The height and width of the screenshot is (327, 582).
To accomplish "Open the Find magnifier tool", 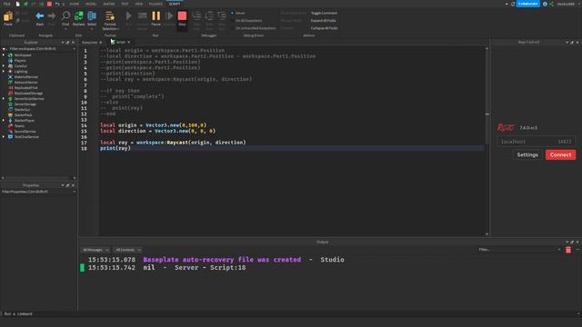I will (65, 15).
